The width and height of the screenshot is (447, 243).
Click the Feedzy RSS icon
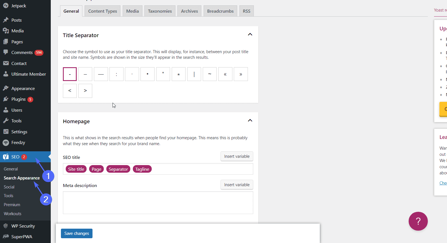[6, 143]
